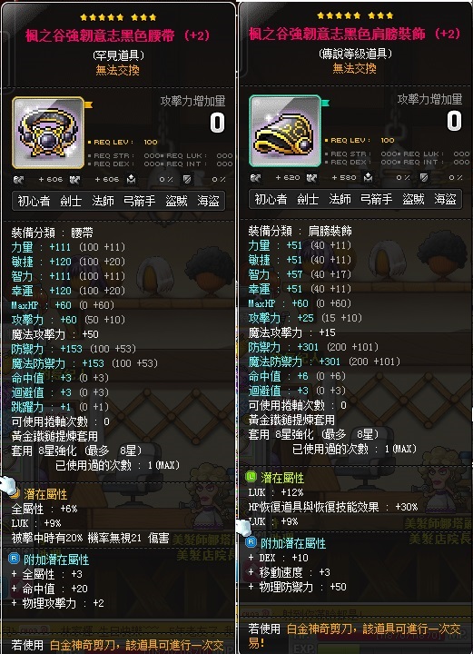Click the blue R icon beside 全屬性 +3
Image resolution: width=473 pixels, height=654 pixels.
point(14,559)
